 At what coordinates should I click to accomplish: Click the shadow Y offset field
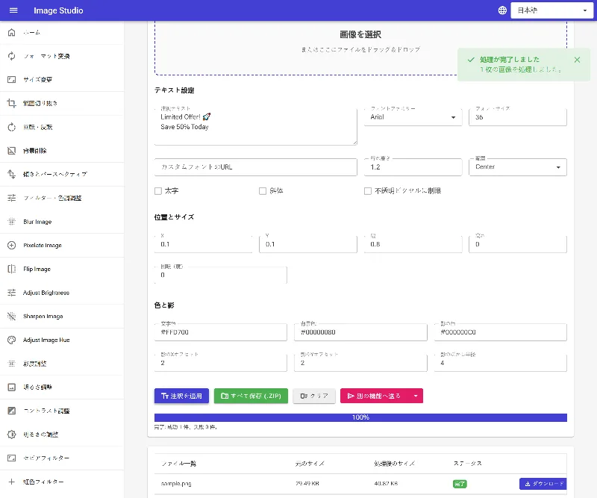(x=360, y=363)
